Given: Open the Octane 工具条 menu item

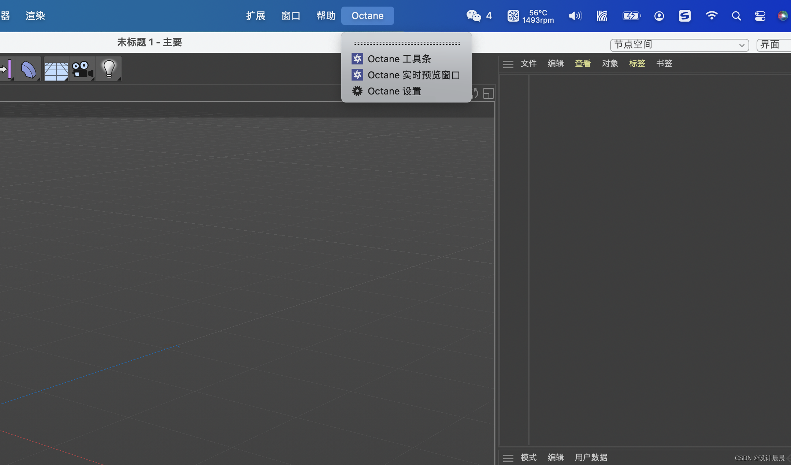Looking at the screenshot, I should [399, 59].
